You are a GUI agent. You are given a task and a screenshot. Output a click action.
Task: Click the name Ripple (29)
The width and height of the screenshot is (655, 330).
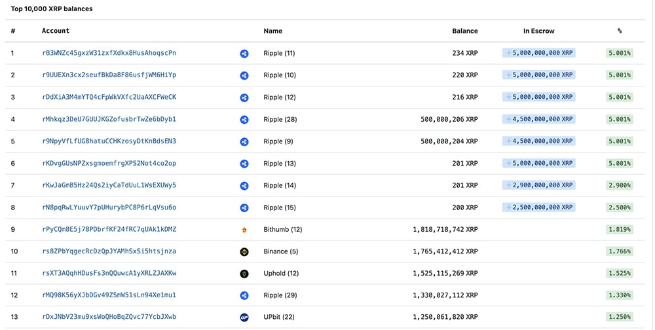280,295
